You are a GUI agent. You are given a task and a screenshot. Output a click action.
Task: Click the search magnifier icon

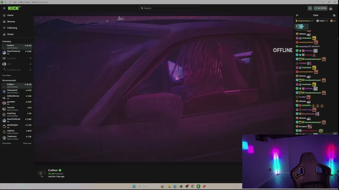tap(142, 8)
